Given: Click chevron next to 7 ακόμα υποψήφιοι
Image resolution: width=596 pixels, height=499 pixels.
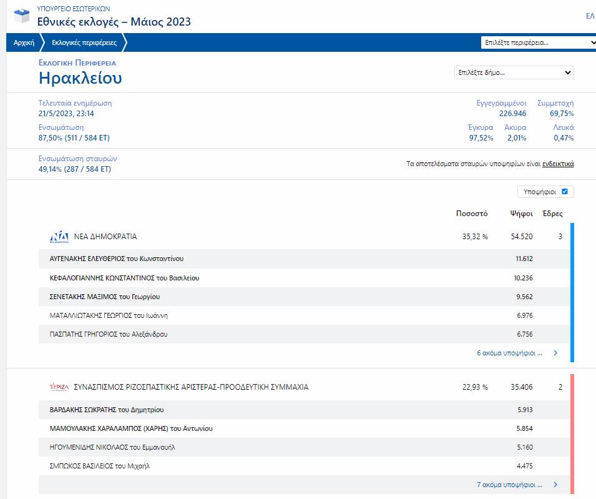Looking at the screenshot, I should click(555, 485).
